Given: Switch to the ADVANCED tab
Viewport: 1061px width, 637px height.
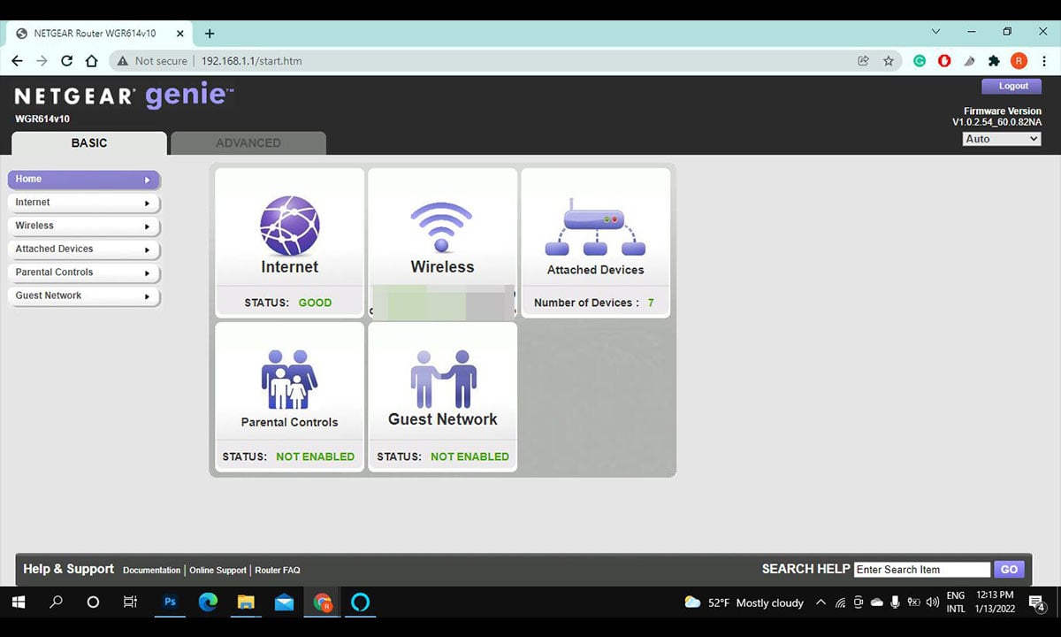Looking at the screenshot, I should [x=248, y=143].
